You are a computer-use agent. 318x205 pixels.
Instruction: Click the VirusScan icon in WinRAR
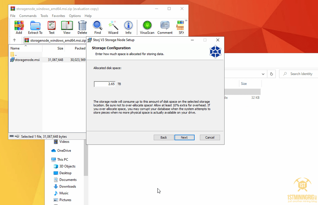pyautogui.click(x=147, y=27)
